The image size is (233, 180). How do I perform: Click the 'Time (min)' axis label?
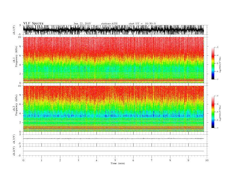[x=118, y=163]
